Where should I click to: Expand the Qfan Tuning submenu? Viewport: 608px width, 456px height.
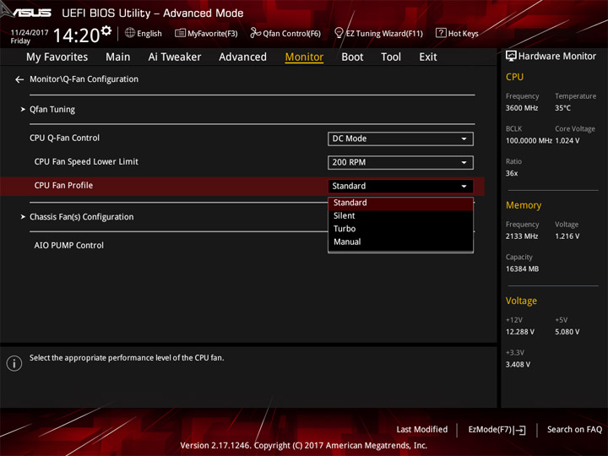coord(52,110)
